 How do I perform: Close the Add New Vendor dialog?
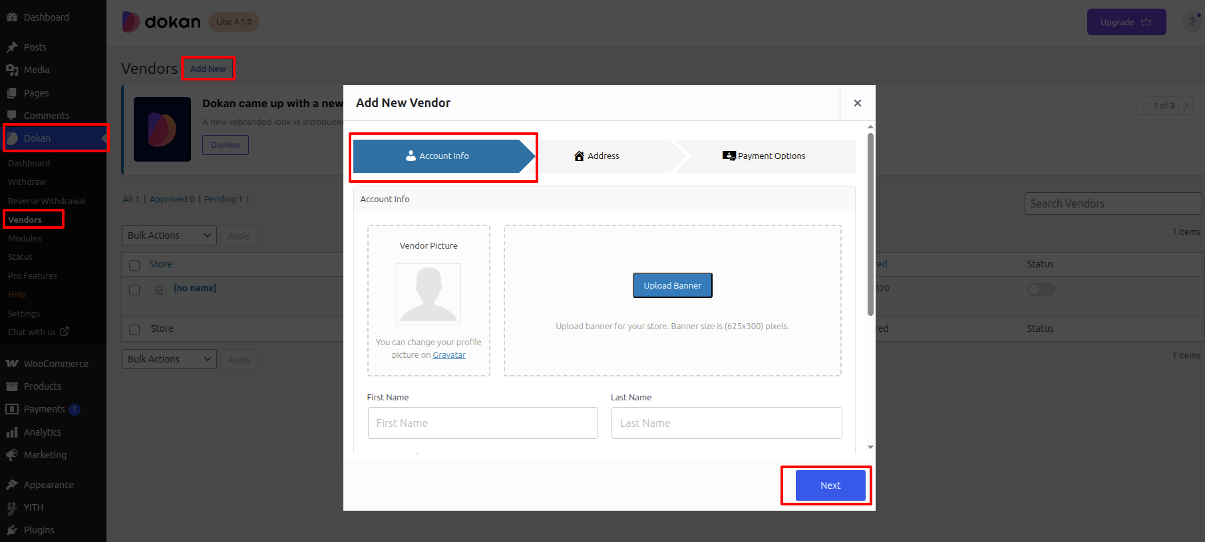coord(857,103)
